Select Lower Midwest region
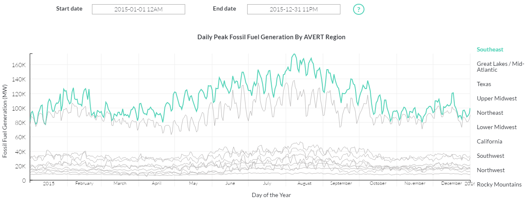This screenshot has height=200, width=526. (496, 127)
